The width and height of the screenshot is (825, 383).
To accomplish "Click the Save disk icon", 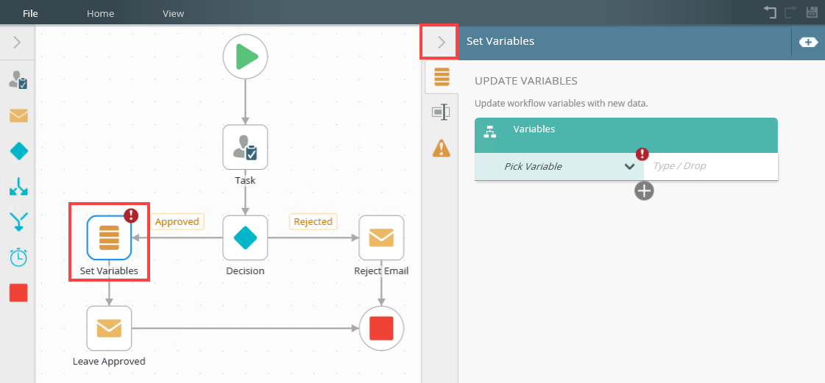I will (x=812, y=12).
